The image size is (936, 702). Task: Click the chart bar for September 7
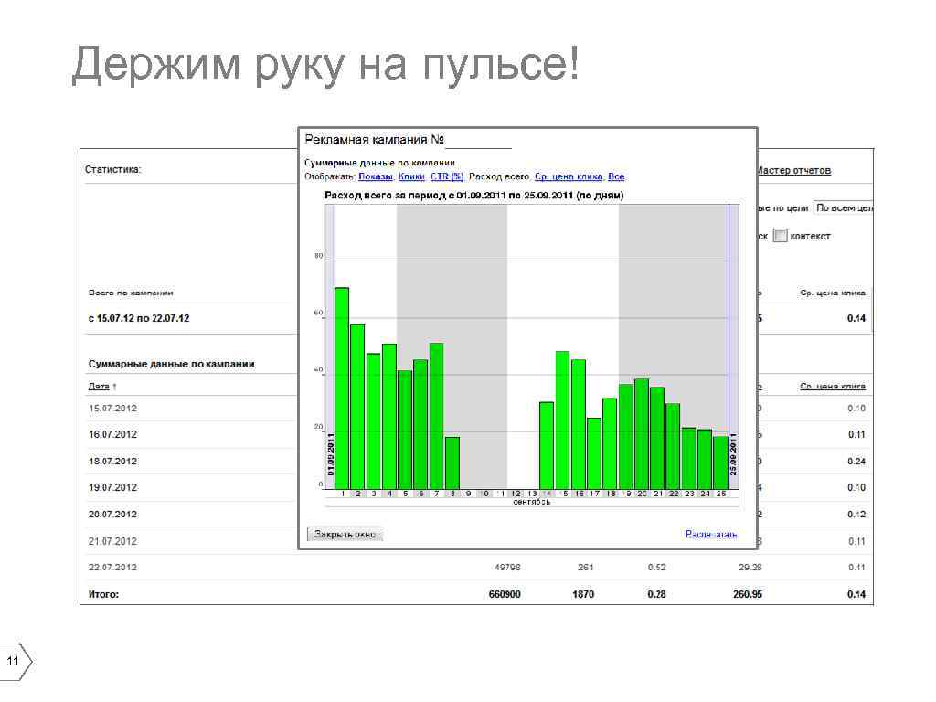click(x=436, y=416)
